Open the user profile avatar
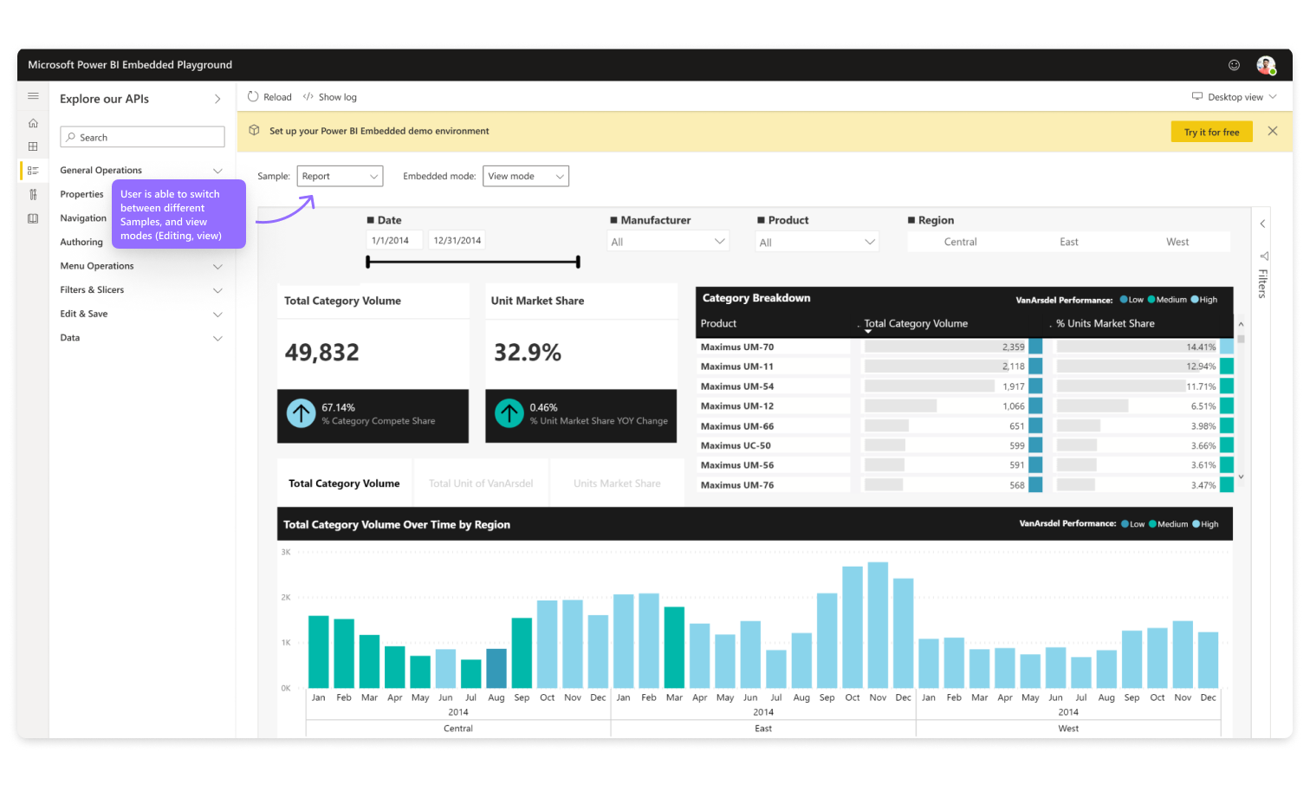 [1266, 65]
